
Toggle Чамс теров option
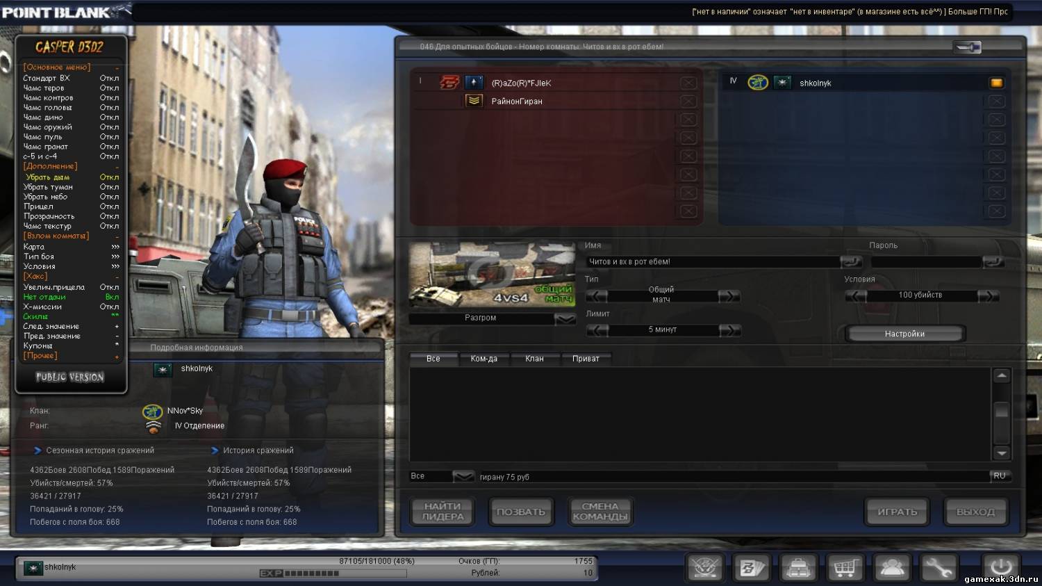tap(70, 88)
